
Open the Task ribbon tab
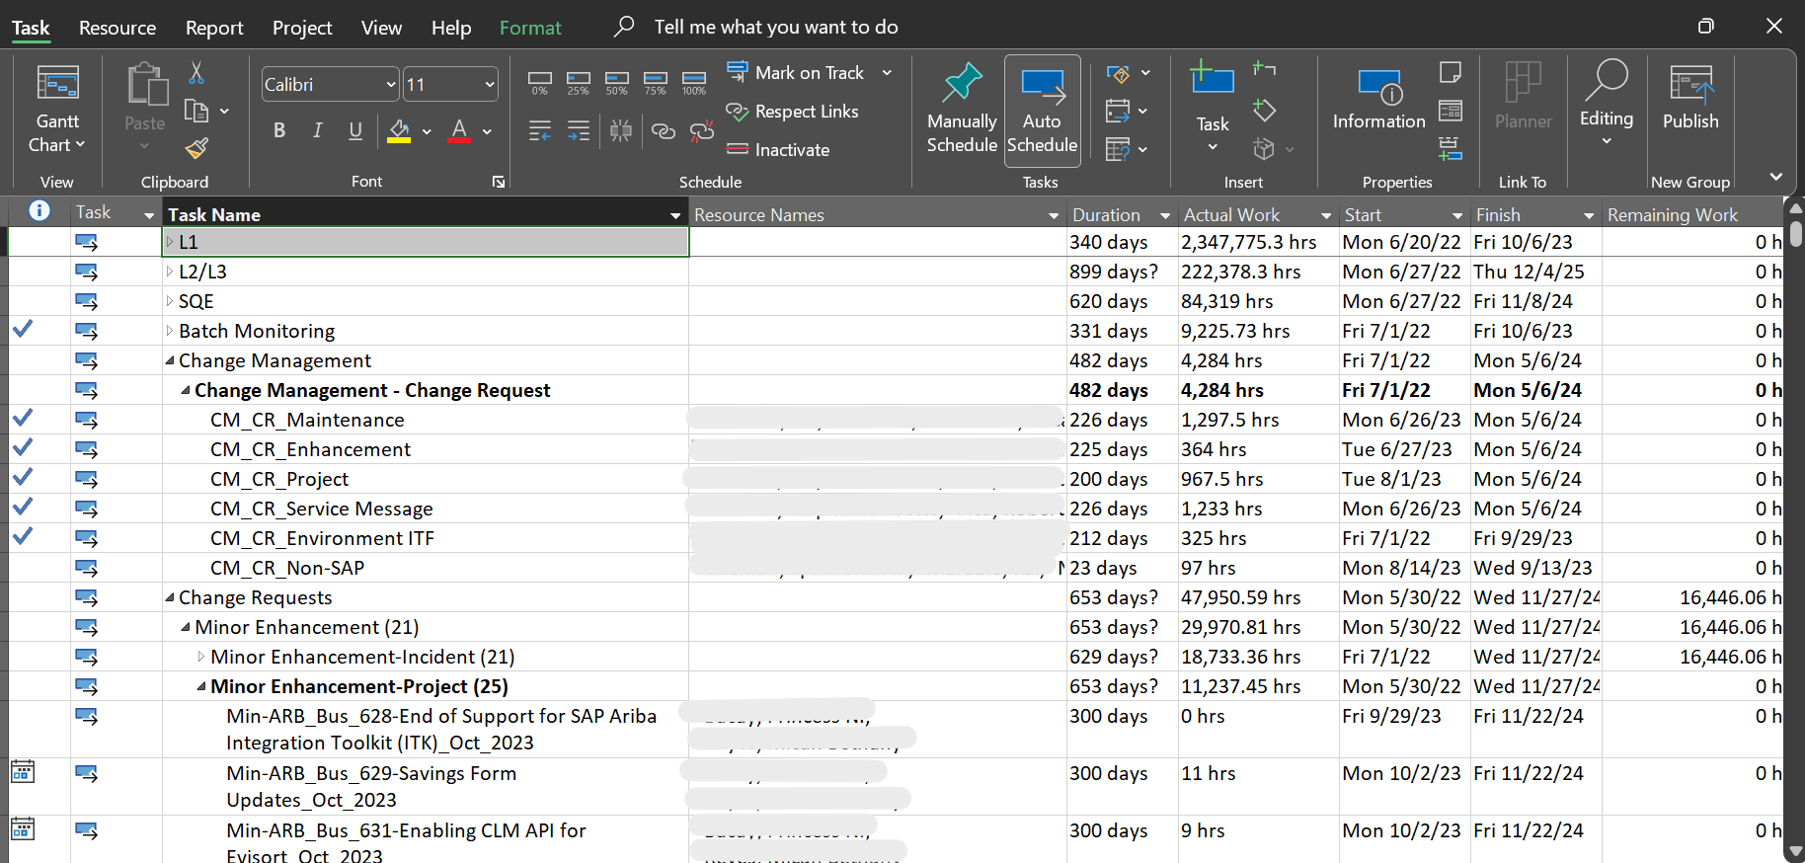31,28
